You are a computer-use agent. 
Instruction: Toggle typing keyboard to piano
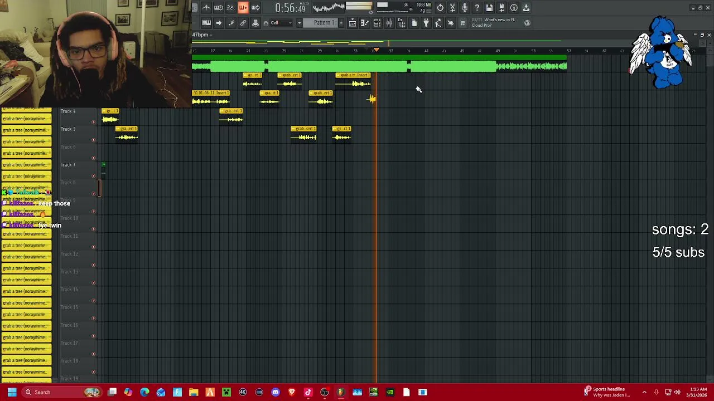pos(206,23)
